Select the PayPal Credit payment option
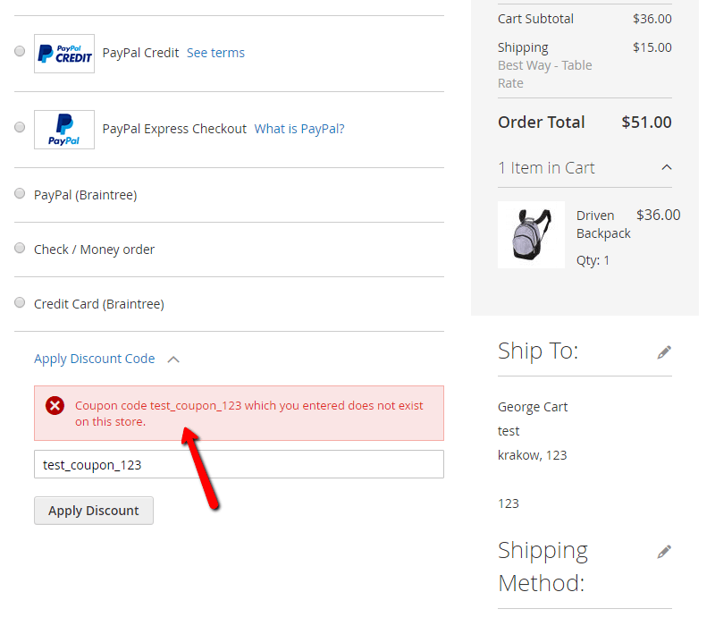 [x=20, y=52]
